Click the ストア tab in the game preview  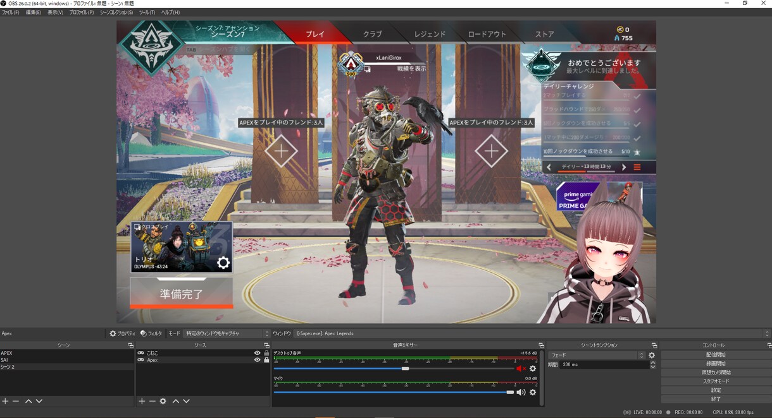544,34
